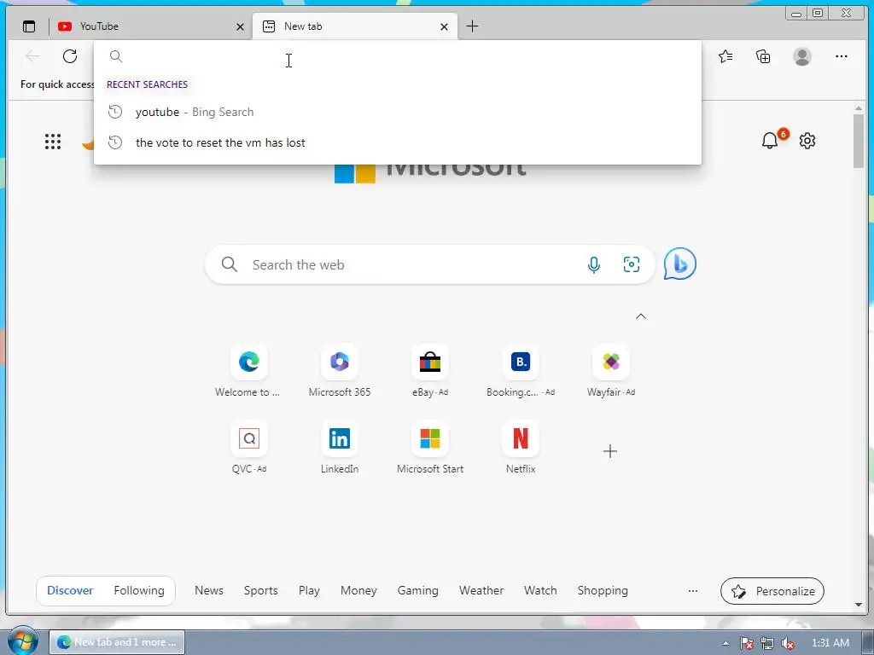Show more feed categories ellipsis
Screen dimensions: 874x655
[693, 591]
